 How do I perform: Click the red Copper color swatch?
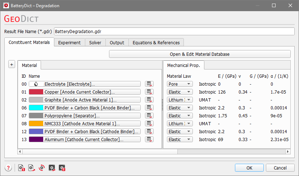(36, 92)
